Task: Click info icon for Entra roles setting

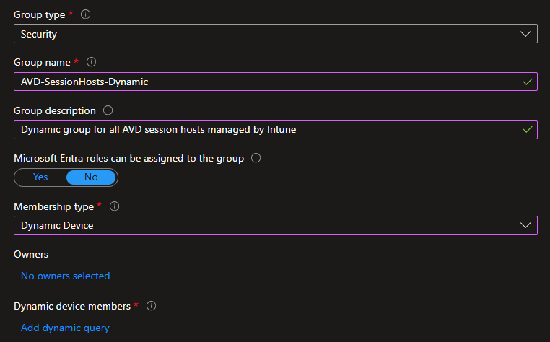Action: pos(256,158)
